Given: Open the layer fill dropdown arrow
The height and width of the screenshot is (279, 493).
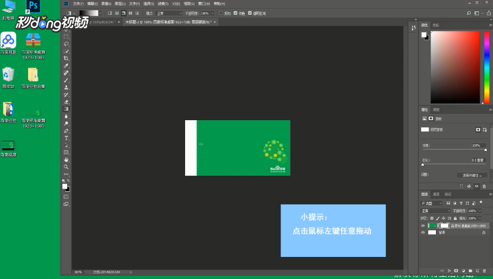Looking at the screenshot, I should (480, 218).
